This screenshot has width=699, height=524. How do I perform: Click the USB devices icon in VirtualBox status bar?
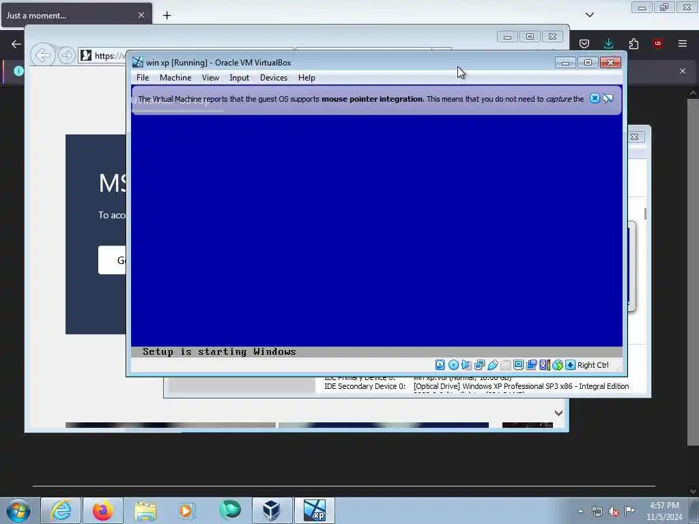point(492,365)
